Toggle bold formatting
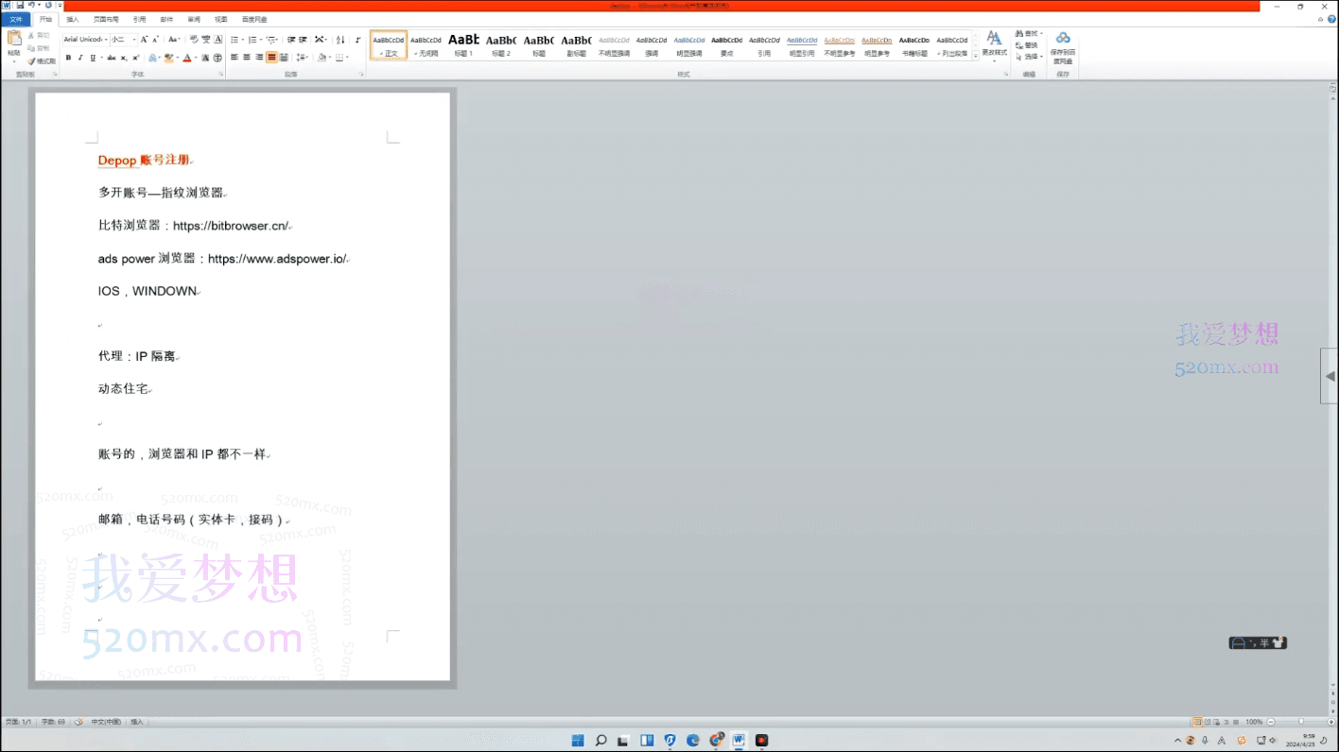 point(68,58)
